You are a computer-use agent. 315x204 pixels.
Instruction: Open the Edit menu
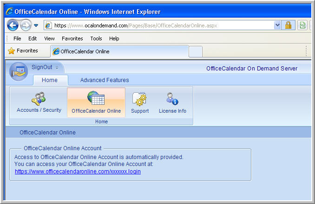33,38
